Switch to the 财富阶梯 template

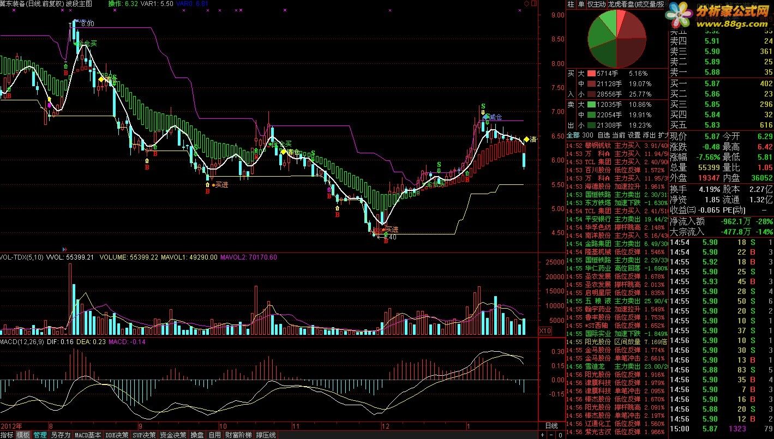click(x=238, y=435)
